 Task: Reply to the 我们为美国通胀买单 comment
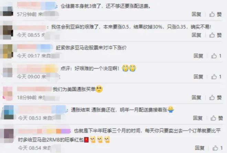pos(196,97)
